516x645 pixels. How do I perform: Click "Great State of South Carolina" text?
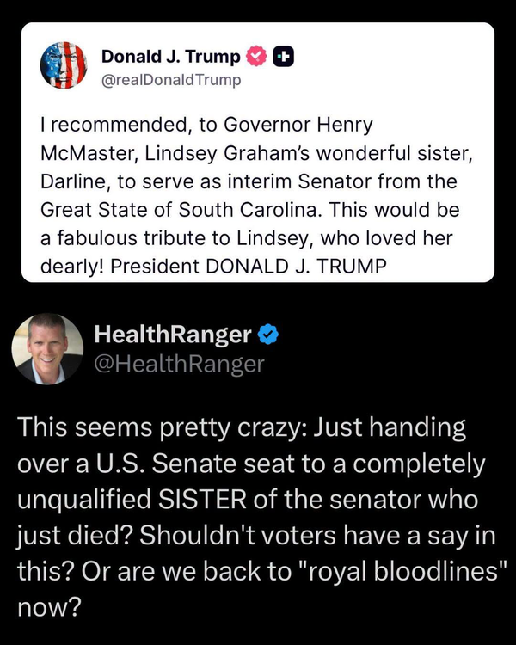(179, 210)
